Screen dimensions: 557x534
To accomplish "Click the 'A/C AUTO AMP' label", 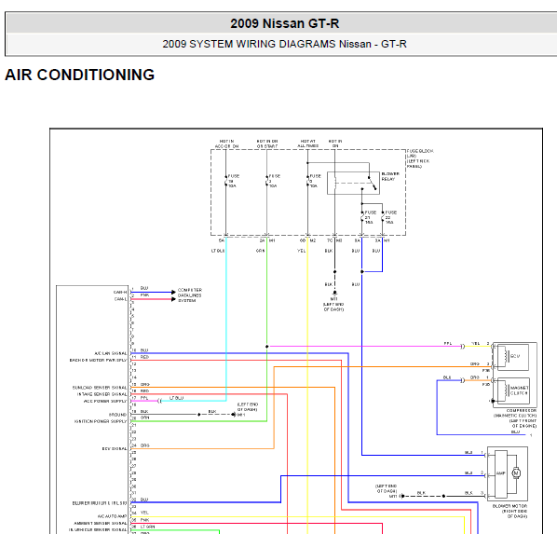I will [x=113, y=516].
